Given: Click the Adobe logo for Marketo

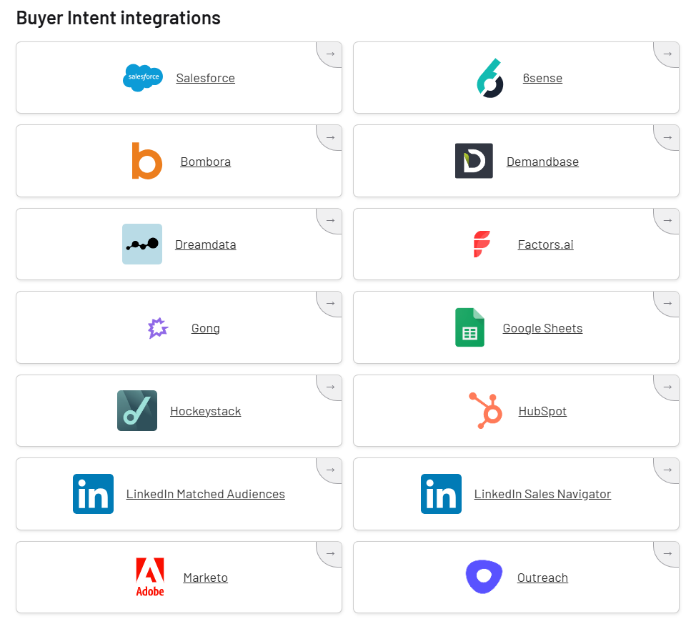Looking at the screenshot, I should click(x=150, y=577).
